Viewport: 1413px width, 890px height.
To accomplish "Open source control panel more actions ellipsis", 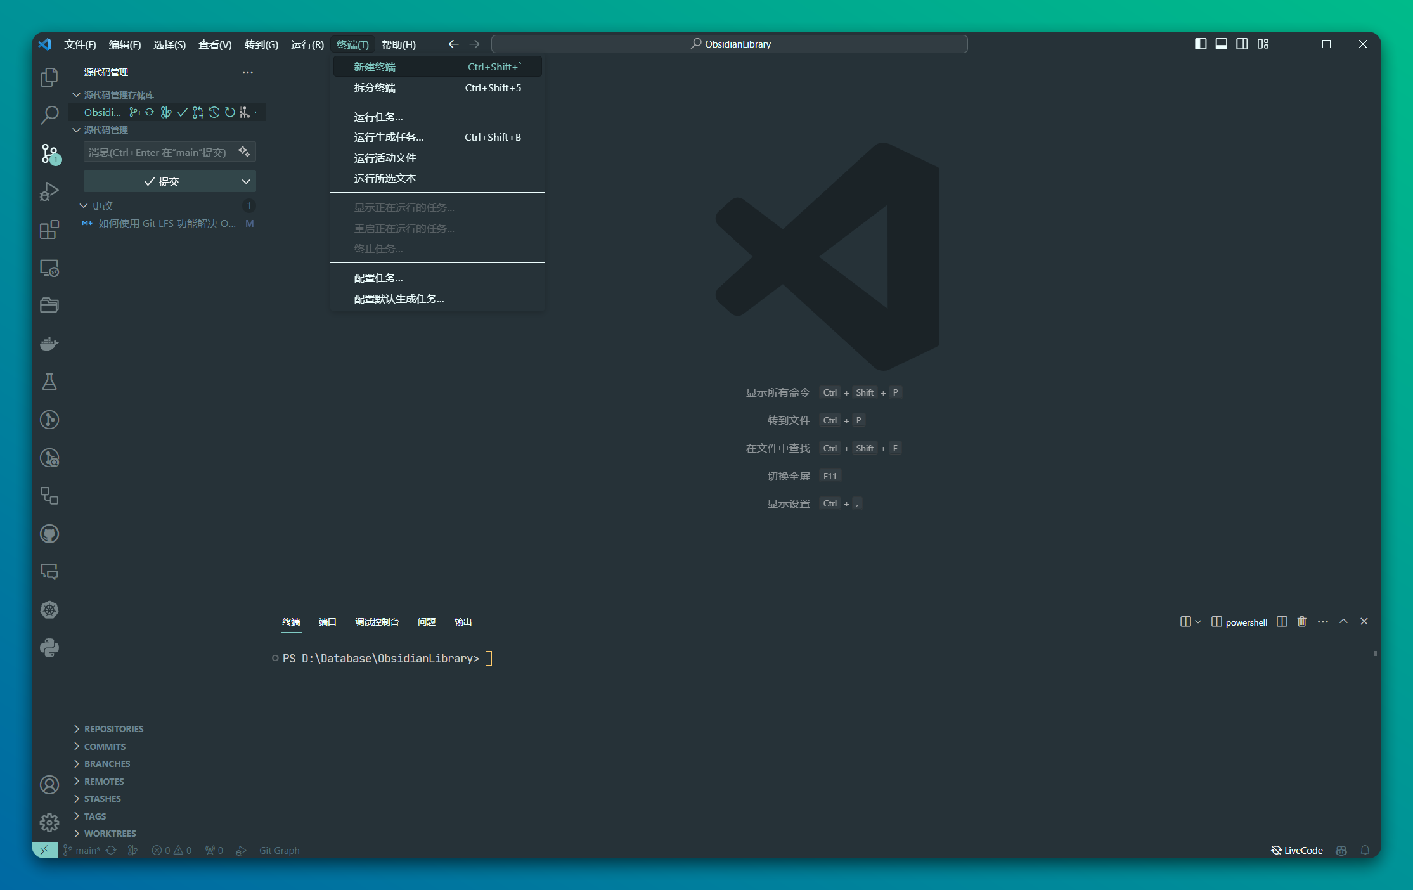I will (x=247, y=72).
